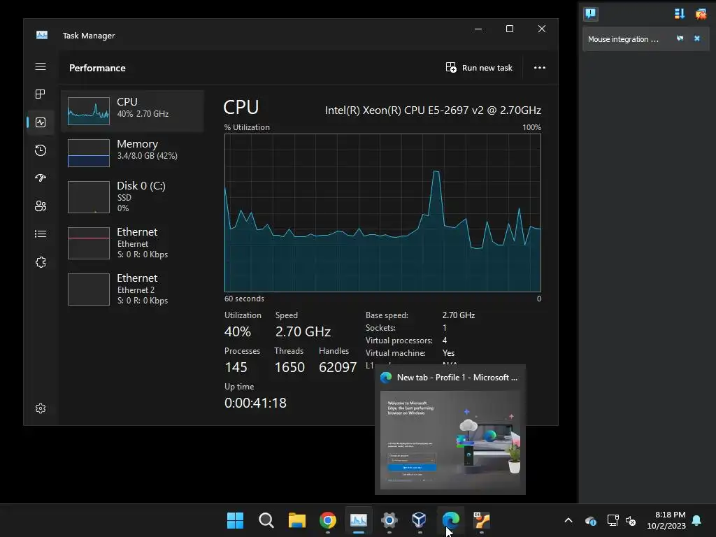Click the Utilization value 40%
This screenshot has height=537, width=716.
coord(238,331)
